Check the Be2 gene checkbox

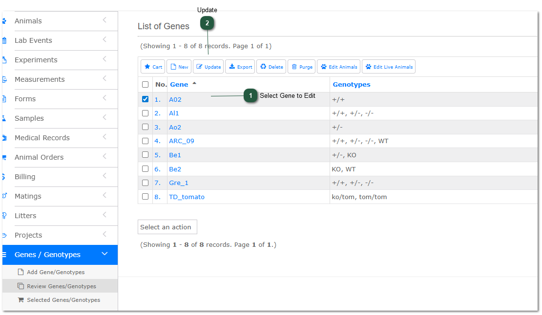[145, 169]
